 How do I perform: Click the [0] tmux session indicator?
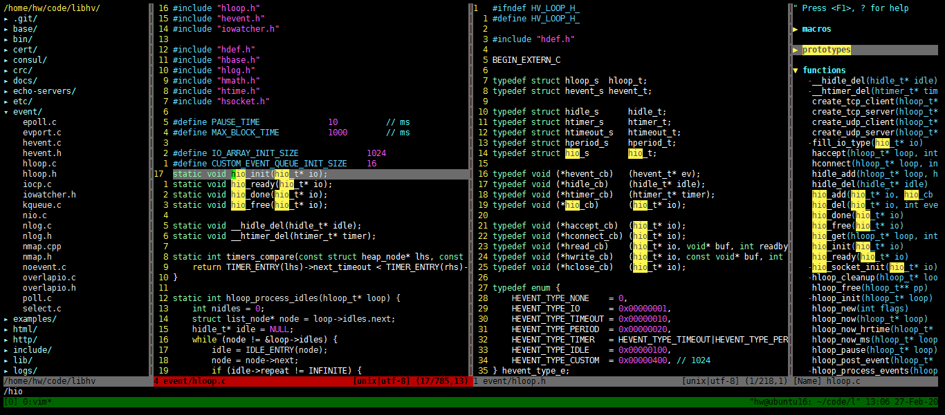pyautogui.click(x=11, y=402)
